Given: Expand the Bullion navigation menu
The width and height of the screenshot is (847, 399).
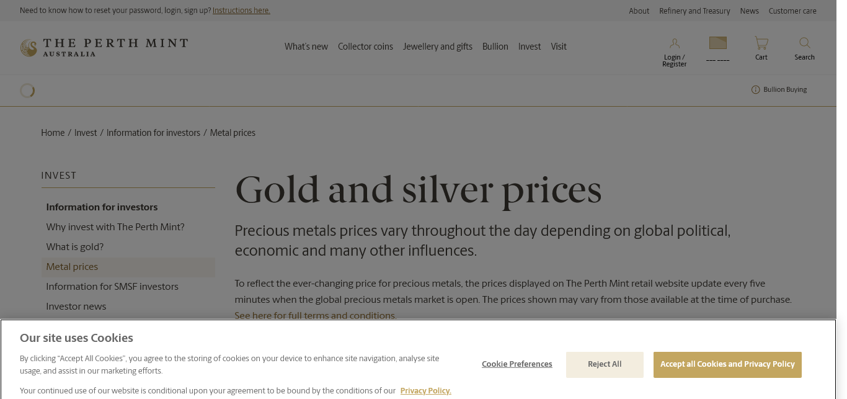Looking at the screenshot, I should [x=495, y=47].
